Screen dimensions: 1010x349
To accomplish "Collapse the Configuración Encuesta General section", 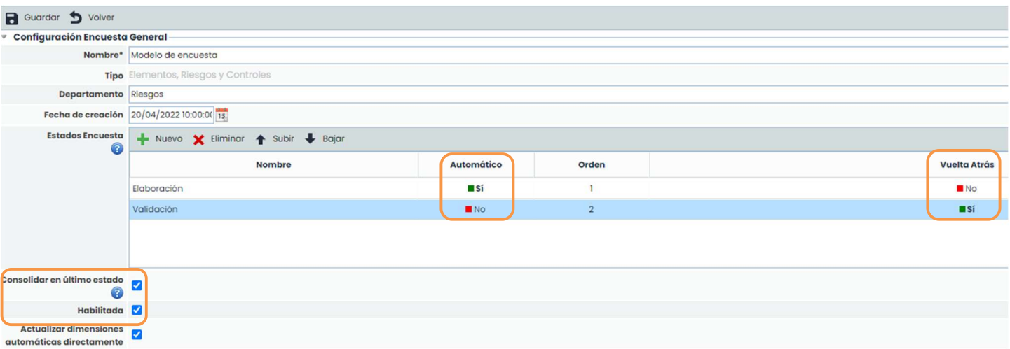I will click(5, 37).
